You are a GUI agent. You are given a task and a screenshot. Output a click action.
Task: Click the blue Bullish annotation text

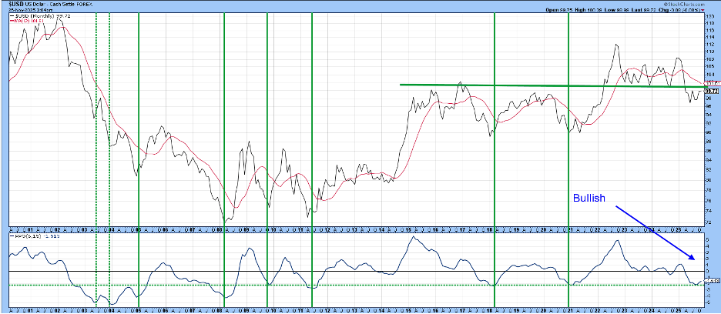589,198
